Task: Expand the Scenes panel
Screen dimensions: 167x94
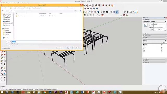Action: coord(155,61)
